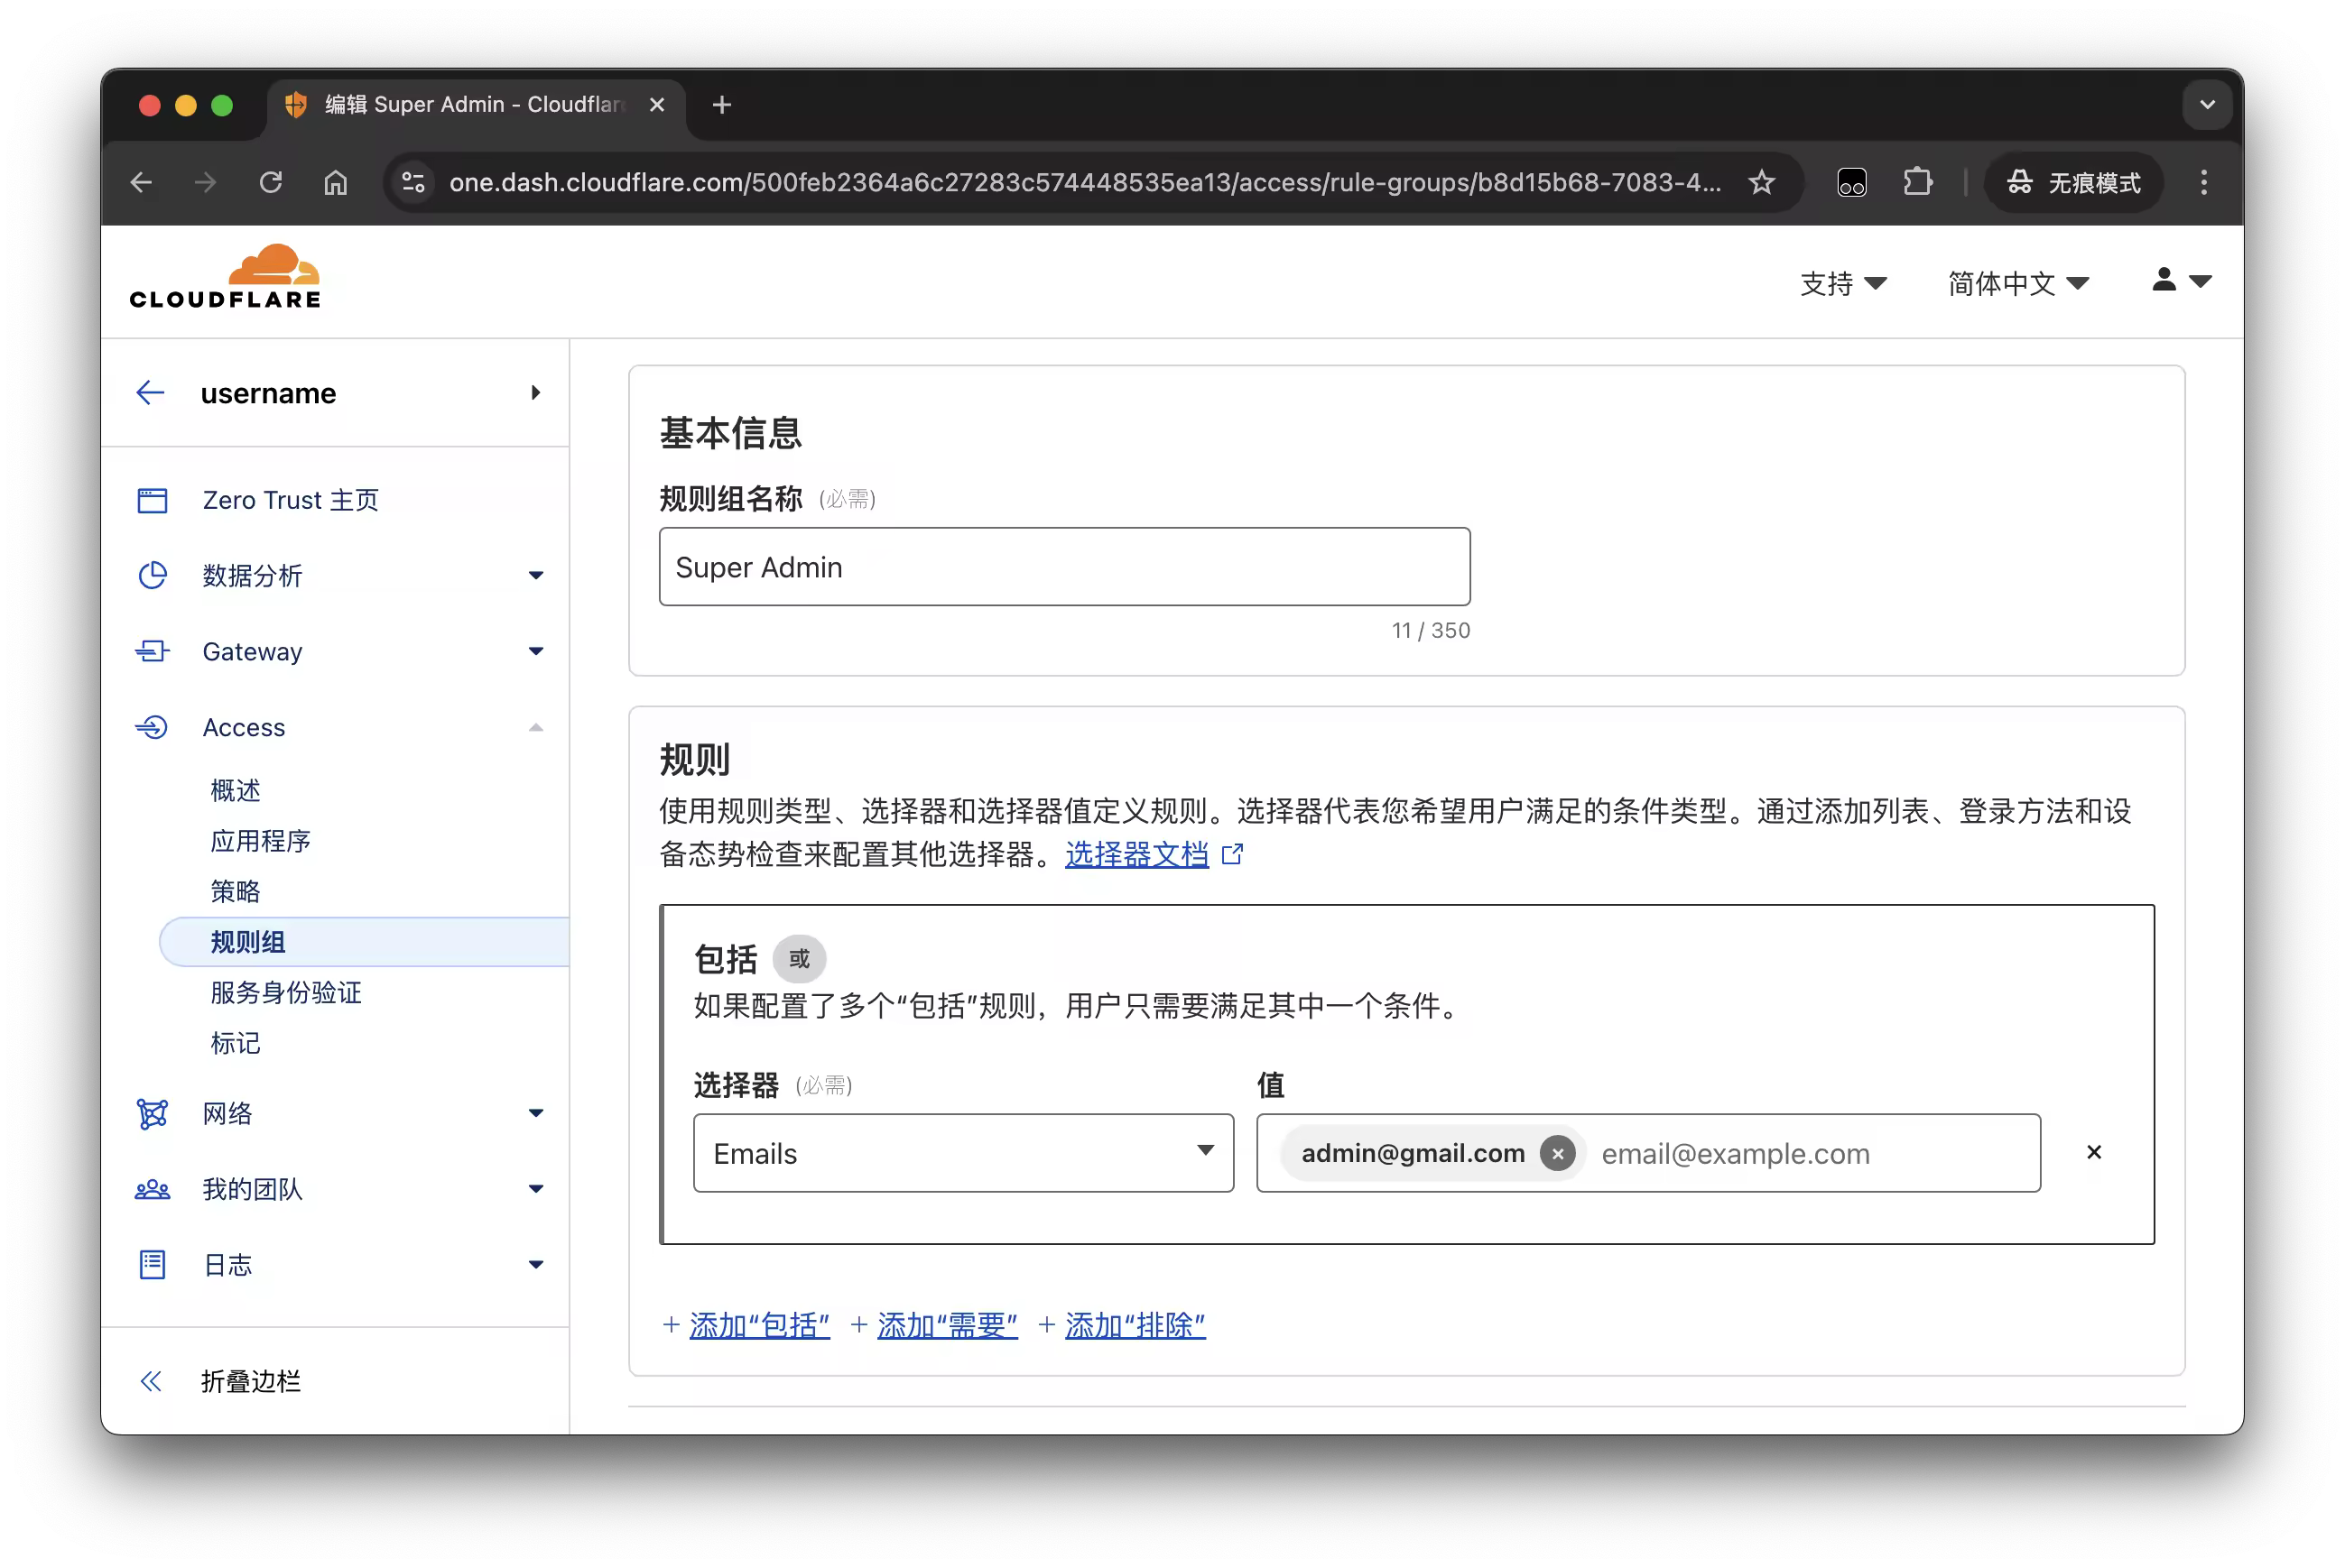2345x1568 pixels.
Task: Expand the 数据分析 menu section
Action: [x=536, y=575]
